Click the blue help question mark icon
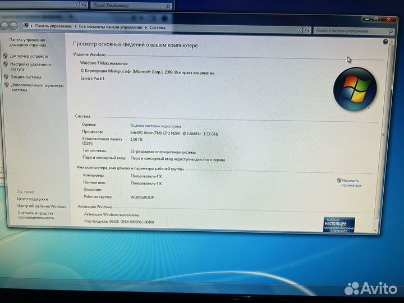The image size is (404, 303). 385,42
